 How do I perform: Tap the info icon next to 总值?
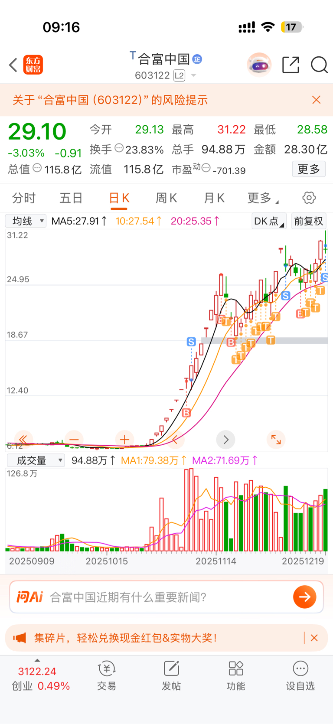point(37,168)
